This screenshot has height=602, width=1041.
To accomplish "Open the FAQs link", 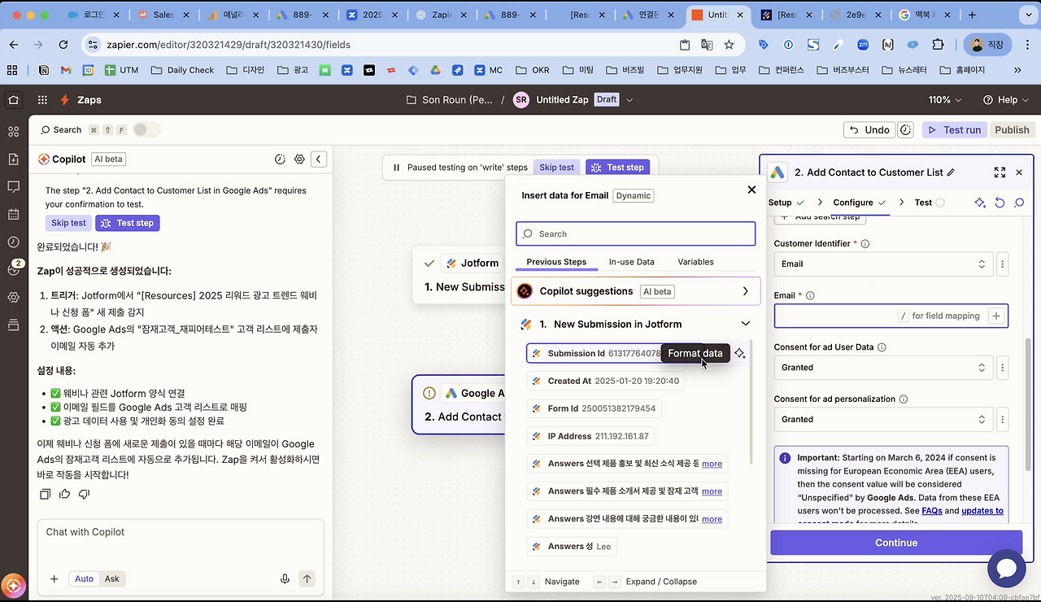I will coord(932,511).
